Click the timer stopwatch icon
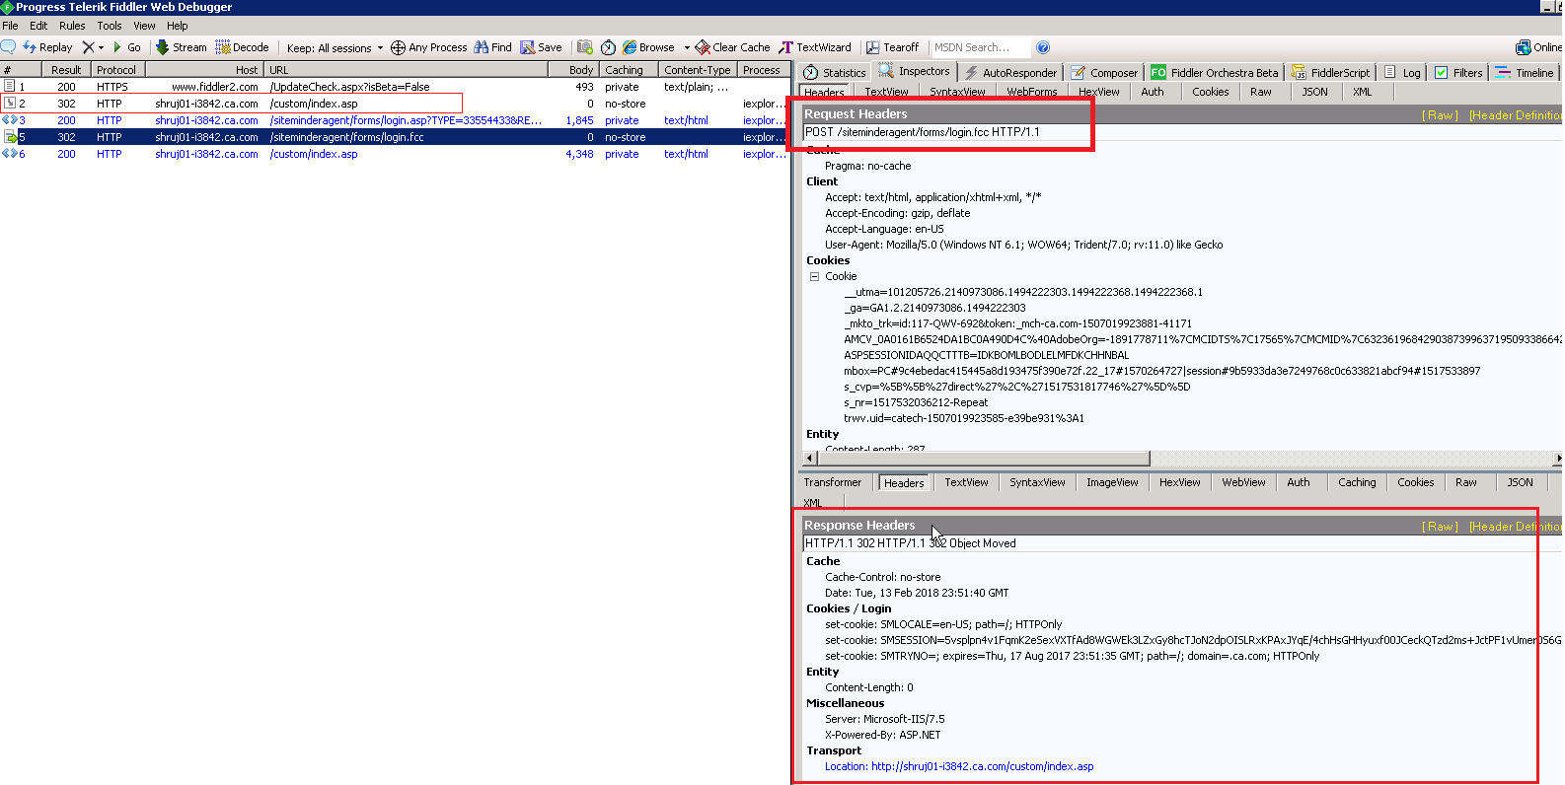The image size is (1565, 785). [608, 47]
